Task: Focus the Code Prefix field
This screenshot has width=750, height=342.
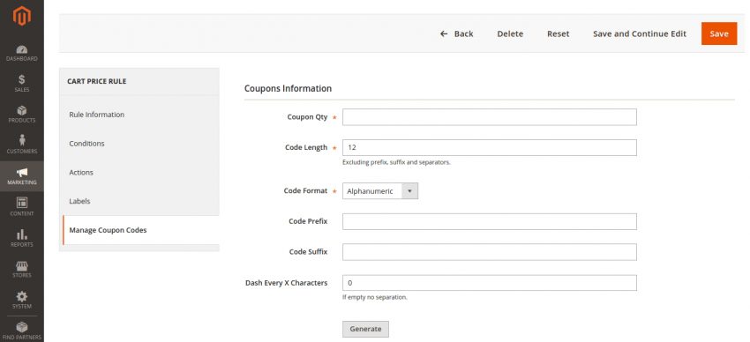Action: (x=490, y=221)
